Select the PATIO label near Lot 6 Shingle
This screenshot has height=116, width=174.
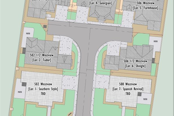click(x=156, y=41)
